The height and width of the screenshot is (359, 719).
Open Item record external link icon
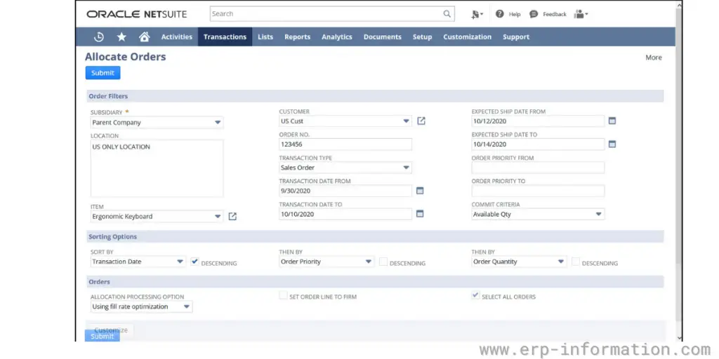[232, 217]
